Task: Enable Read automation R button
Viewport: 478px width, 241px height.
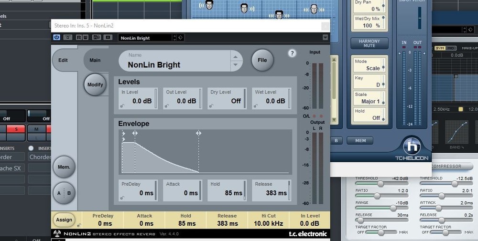Action: tap(79, 38)
